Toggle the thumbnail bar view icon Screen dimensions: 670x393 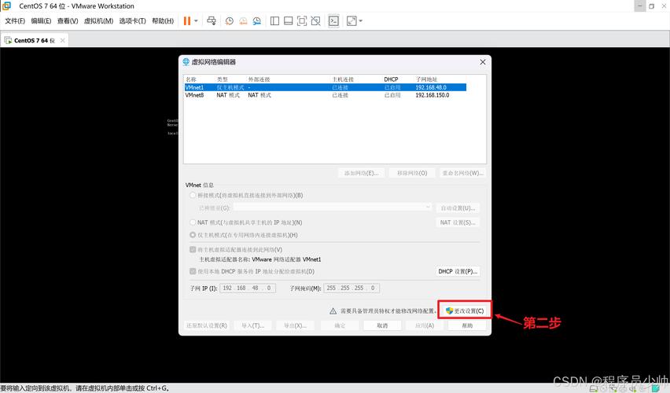pyautogui.click(x=289, y=21)
